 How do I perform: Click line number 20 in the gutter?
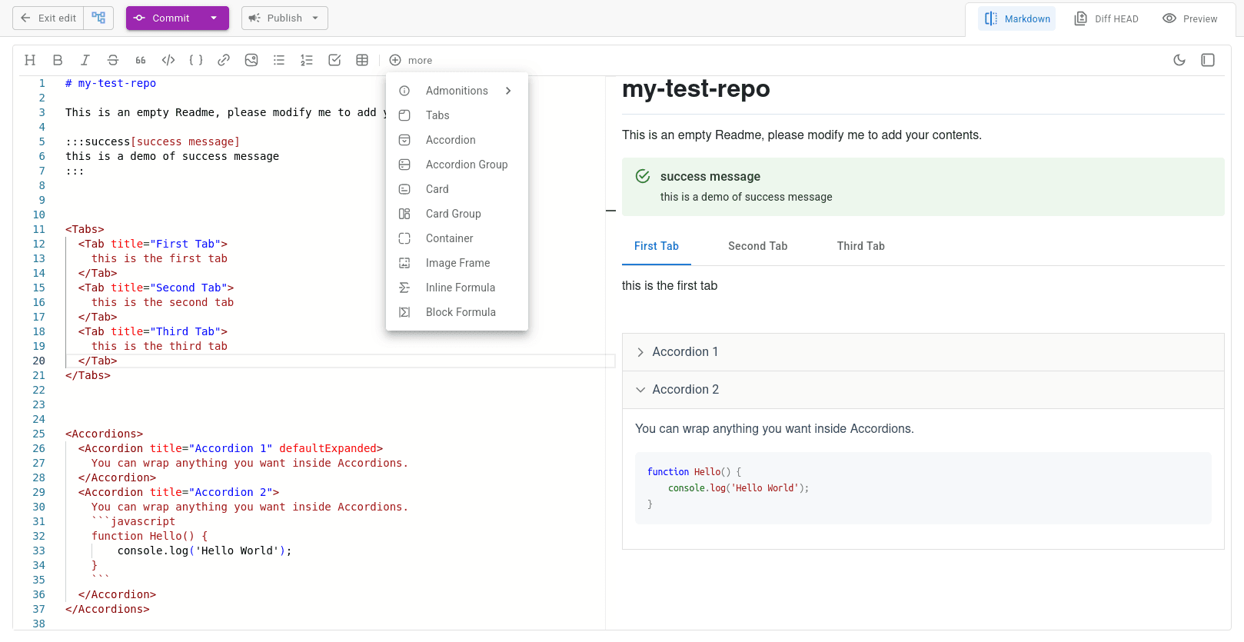(x=38, y=361)
